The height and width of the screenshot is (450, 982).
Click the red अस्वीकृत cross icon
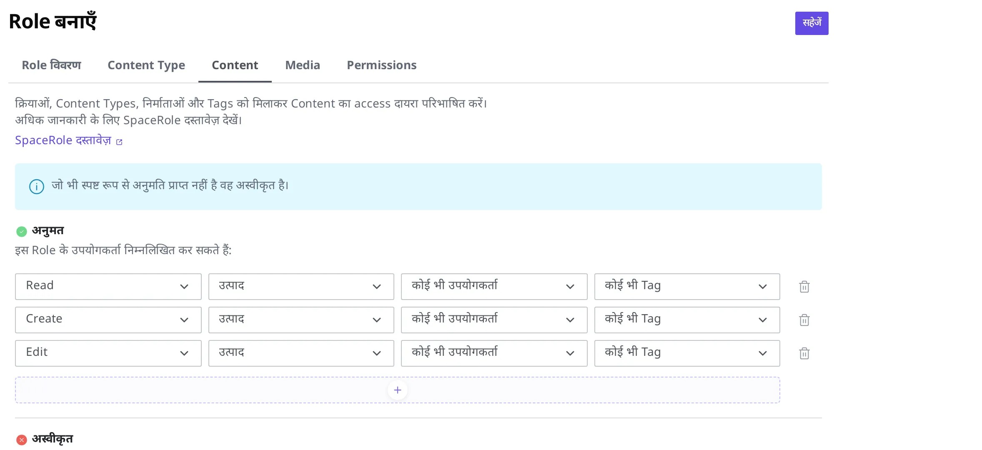(22, 440)
